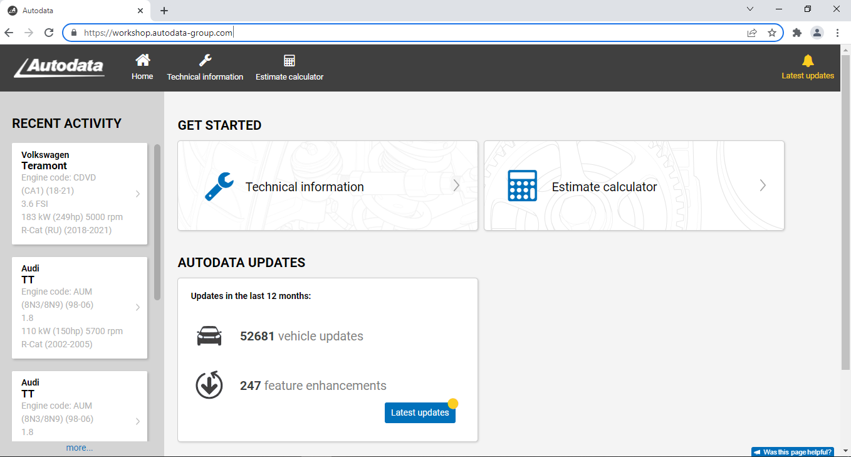Expand the Volkswagen Teramont recent activity entry

point(137,194)
